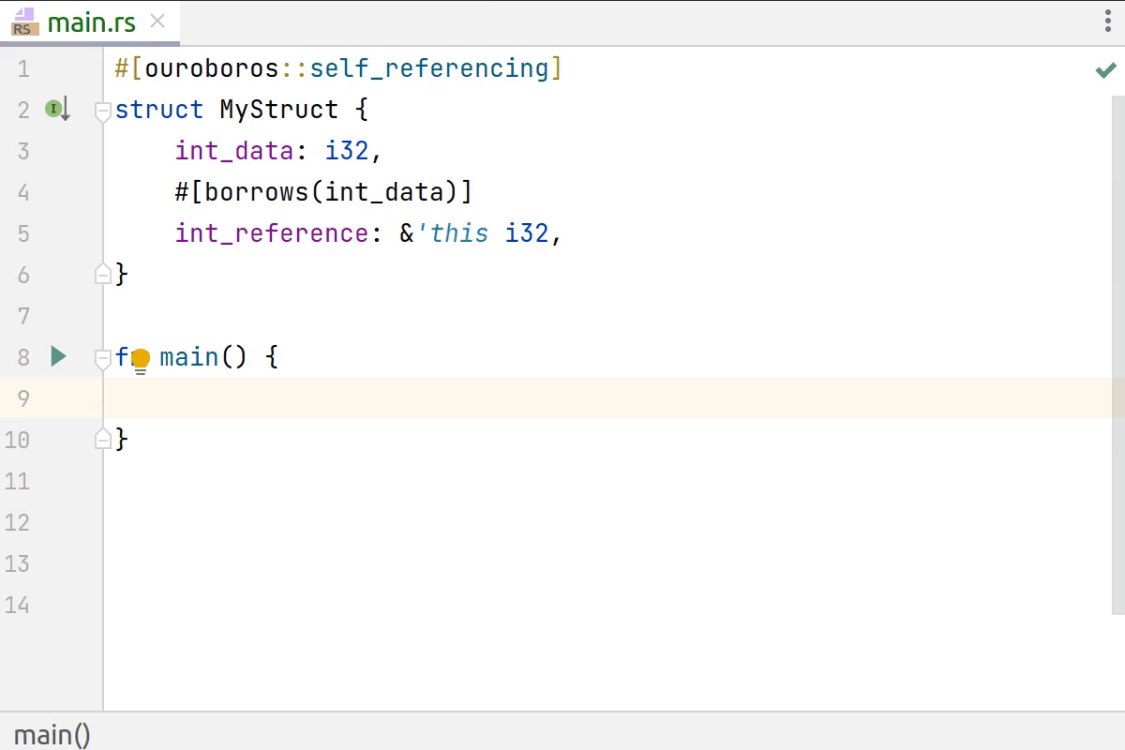Click the fold end marker on line 6
Image resolution: width=1125 pixels, height=750 pixels.
103,274
